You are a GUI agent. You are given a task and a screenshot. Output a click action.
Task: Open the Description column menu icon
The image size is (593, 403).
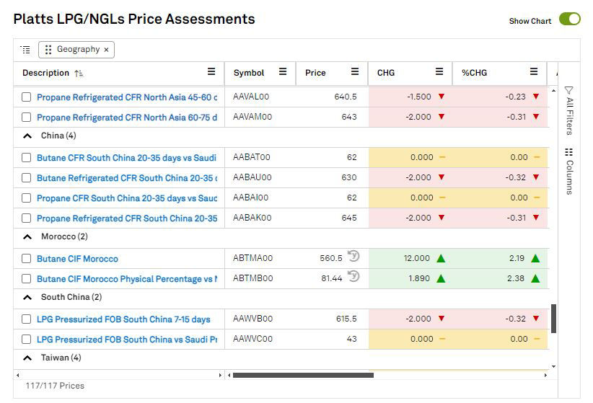[x=211, y=72]
